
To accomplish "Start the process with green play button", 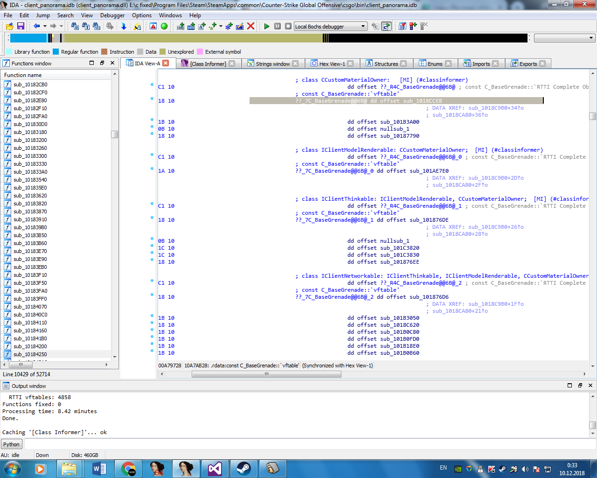I will [x=267, y=26].
